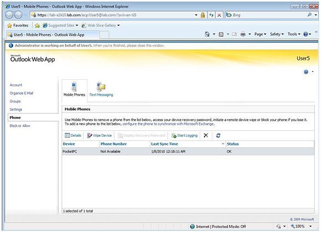Open a new browser tab
The width and height of the screenshot is (321, 232).
tap(104, 35)
